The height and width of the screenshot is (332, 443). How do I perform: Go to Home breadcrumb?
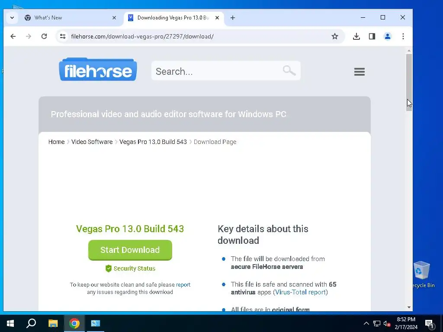coord(57,142)
